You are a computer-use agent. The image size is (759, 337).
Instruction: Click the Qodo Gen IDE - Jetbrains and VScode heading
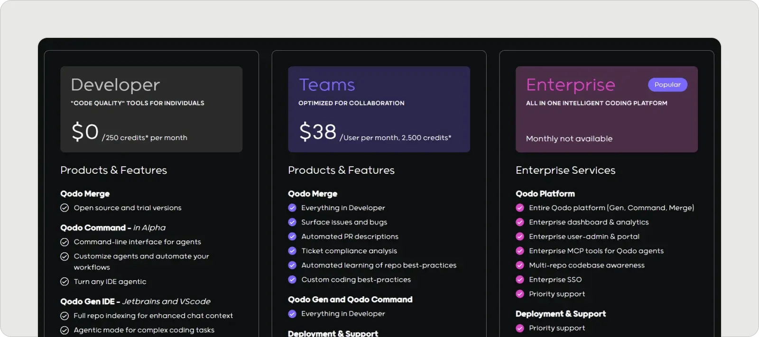pyautogui.click(x=135, y=302)
